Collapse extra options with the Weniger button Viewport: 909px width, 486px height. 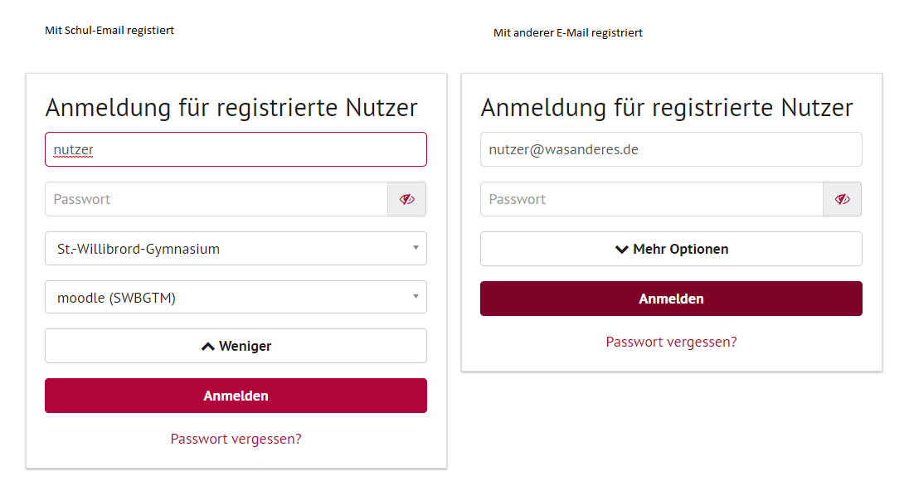tap(236, 346)
